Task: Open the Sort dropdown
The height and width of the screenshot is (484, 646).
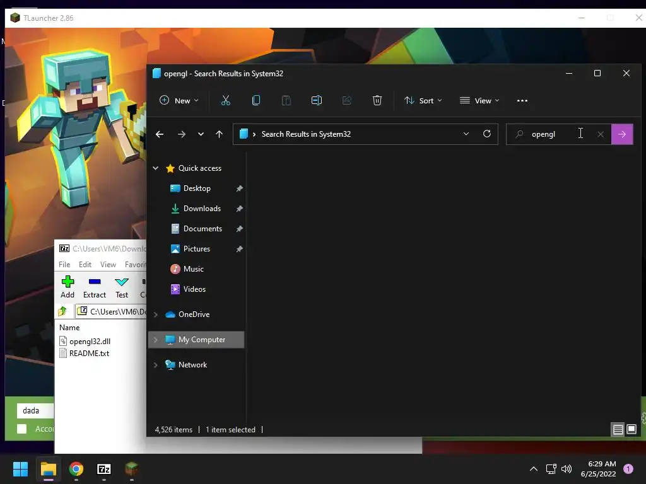Action: pos(423,100)
